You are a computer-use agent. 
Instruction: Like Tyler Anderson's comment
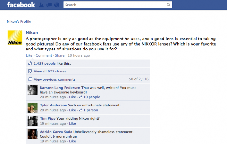click(72, 110)
